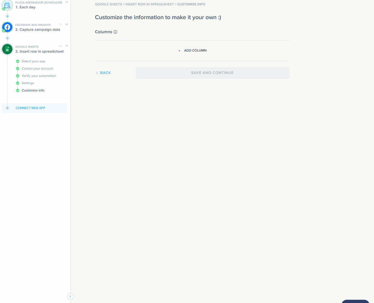Click the Insert Row in Spreadsheet breadcrumb
374x303 pixels.
[150, 4]
